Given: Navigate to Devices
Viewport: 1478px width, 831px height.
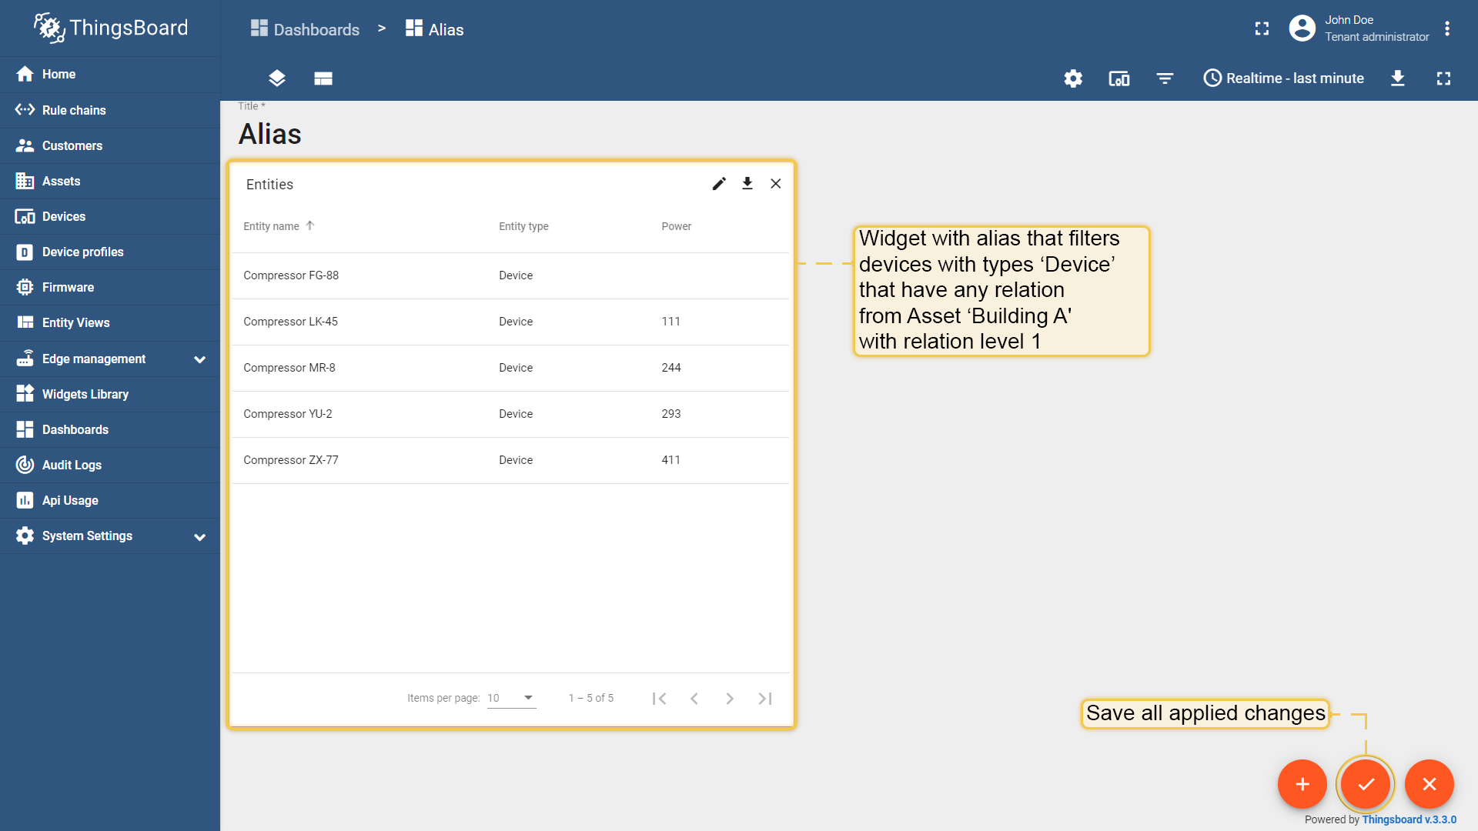Looking at the screenshot, I should tap(110, 216).
